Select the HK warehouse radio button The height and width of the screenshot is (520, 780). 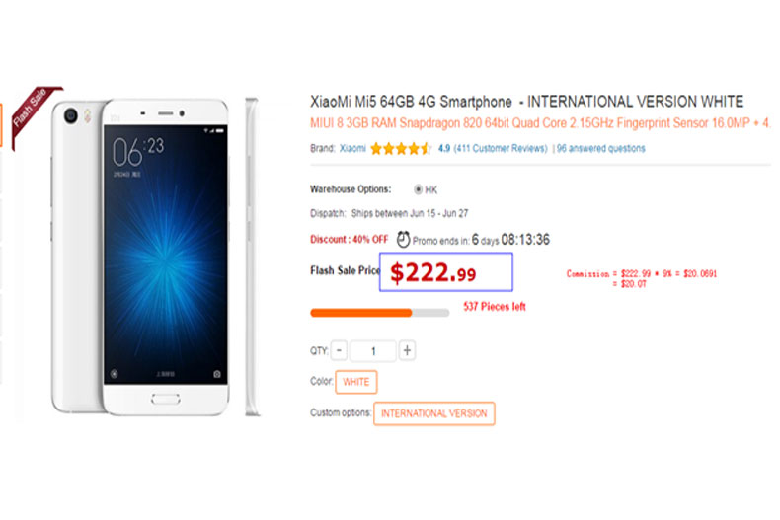[418, 189]
